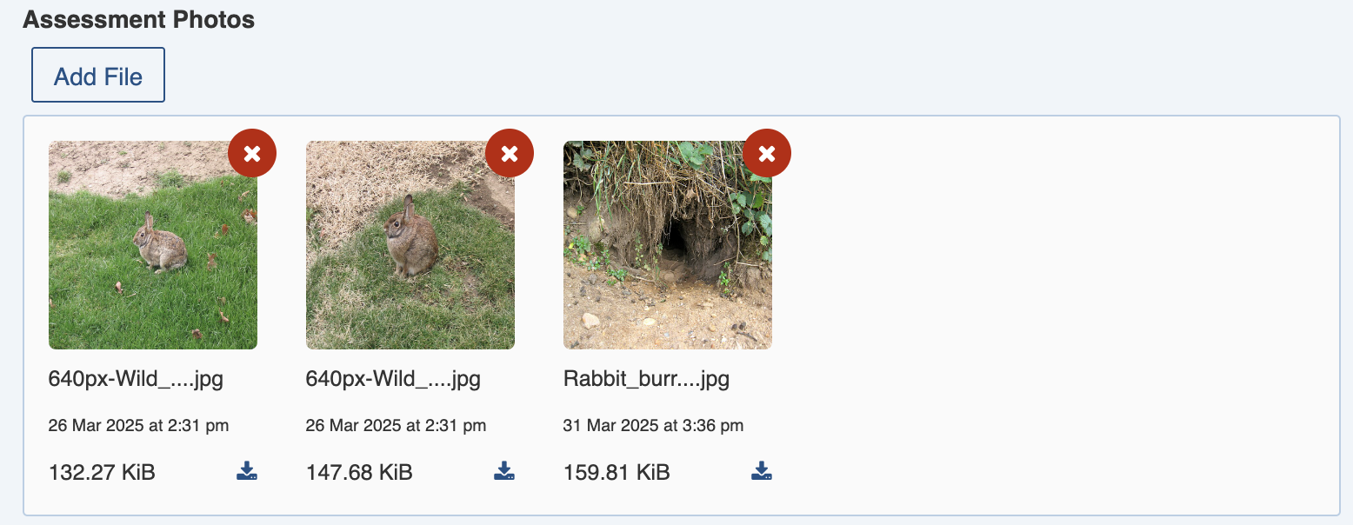Click the Add File button
Image resolution: width=1353 pixels, height=525 pixels.
pos(98,76)
